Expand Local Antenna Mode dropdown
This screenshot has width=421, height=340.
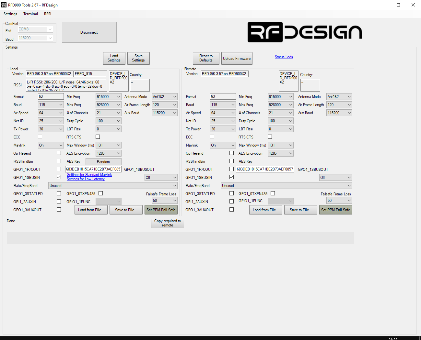pyautogui.click(x=165, y=97)
